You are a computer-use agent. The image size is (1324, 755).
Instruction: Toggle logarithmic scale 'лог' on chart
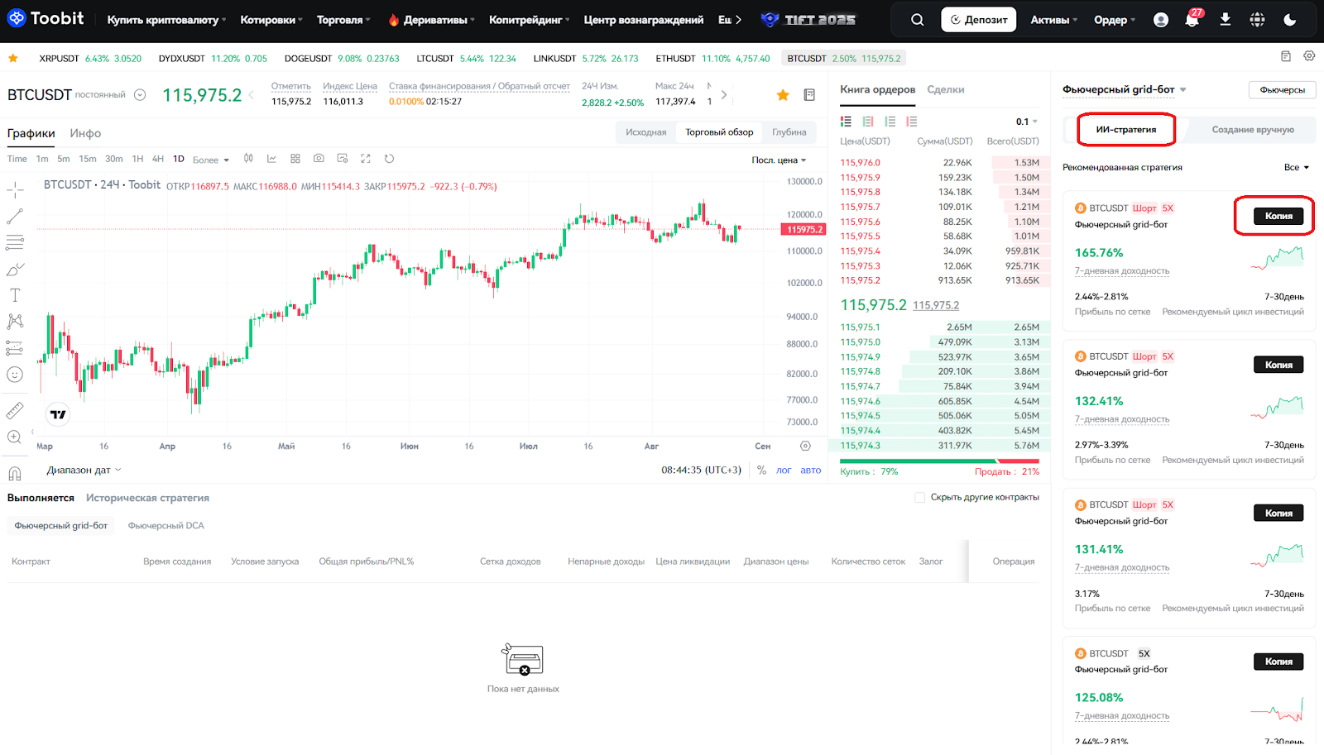coord(783,471)
